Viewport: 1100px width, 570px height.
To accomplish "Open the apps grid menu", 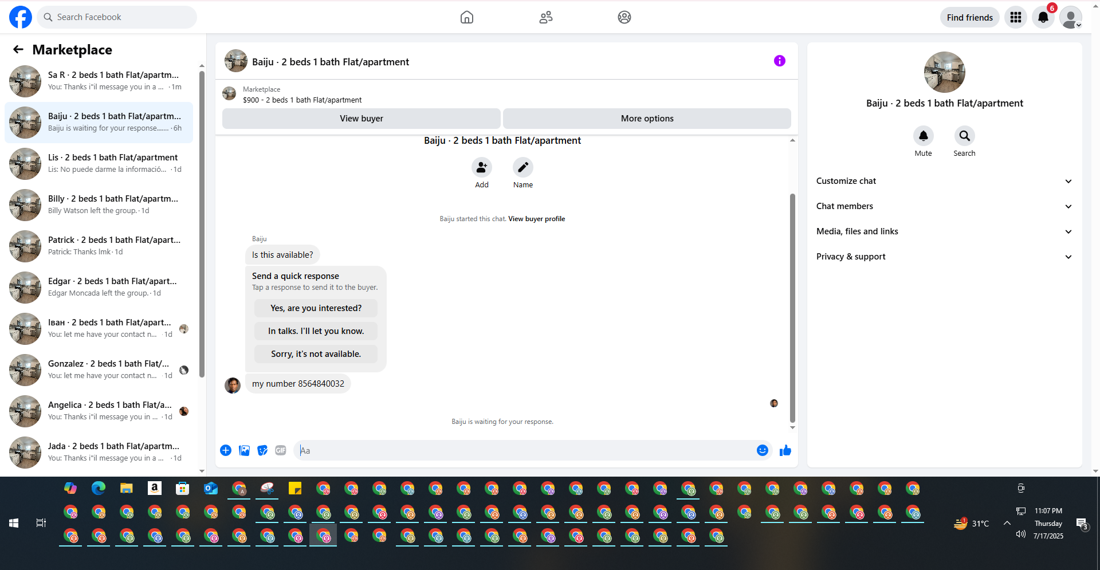I will 1016,17.
